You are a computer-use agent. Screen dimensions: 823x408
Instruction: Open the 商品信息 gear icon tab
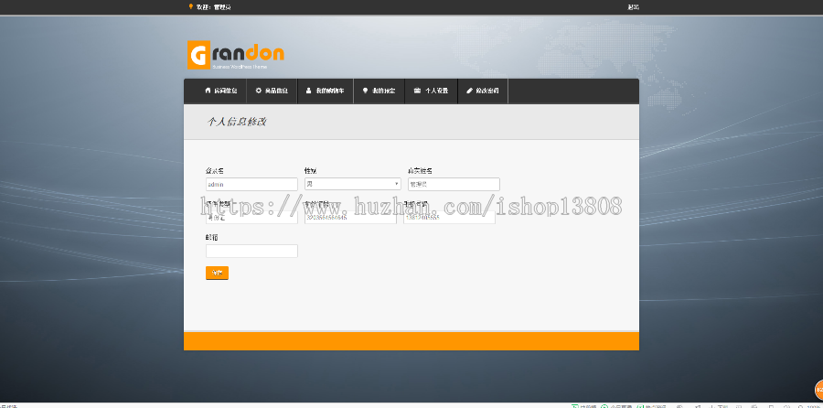point(272,91)
